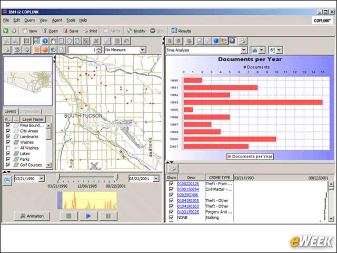Select the circle selection tool
The width and height of the screenshot is (337, 253).
(x=70, y=41)
